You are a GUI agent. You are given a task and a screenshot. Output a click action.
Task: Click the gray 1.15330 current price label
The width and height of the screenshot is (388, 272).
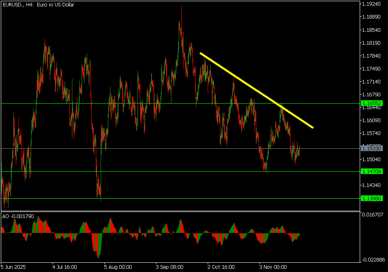coord(371,149)
